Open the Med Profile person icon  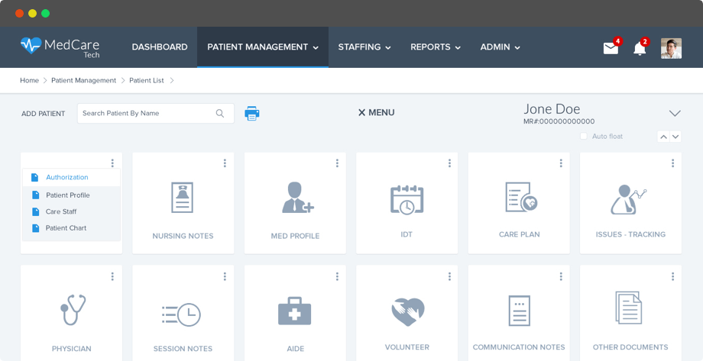pos(298,198)
